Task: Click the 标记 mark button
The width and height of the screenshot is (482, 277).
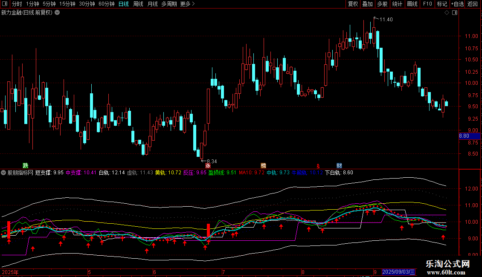Action: click(x=442, y=4)
